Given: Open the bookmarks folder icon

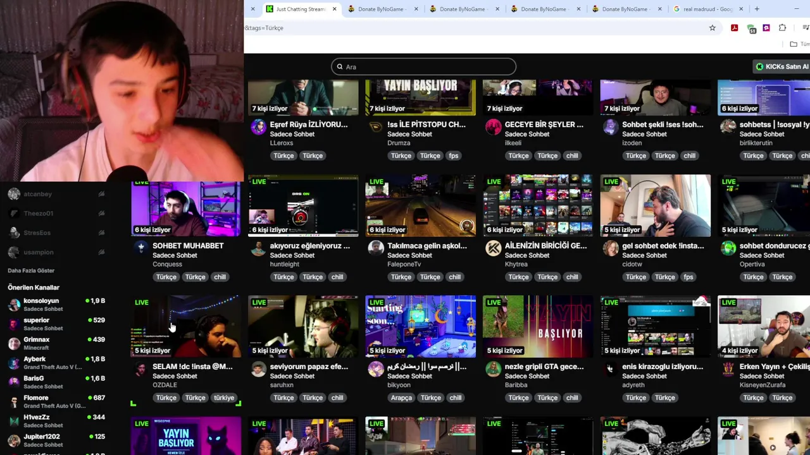Looking at the screenshot, I should [794, 44].
